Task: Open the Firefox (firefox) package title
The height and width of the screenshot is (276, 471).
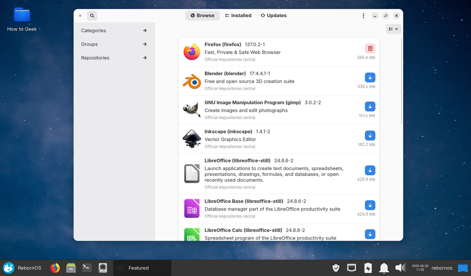Action: [223, 44]
